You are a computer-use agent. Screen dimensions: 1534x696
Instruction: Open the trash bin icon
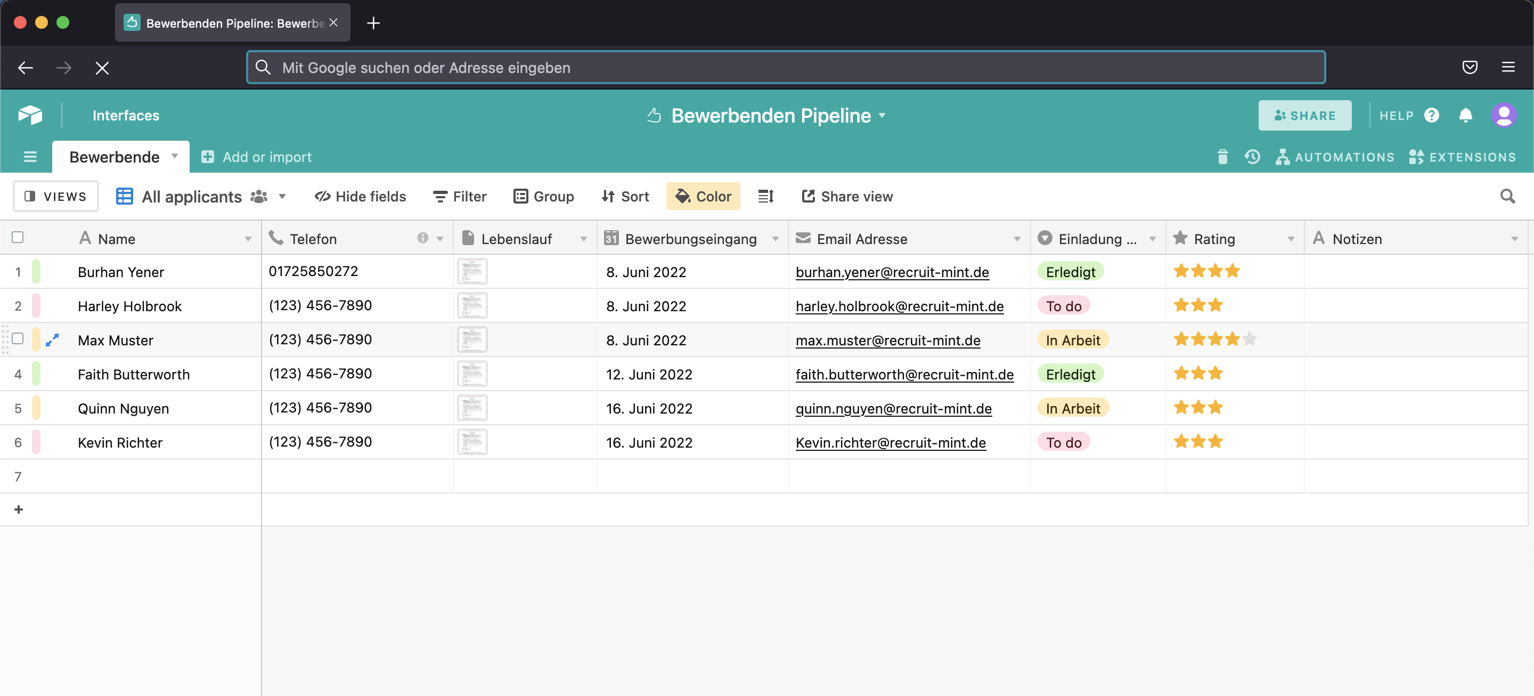pyautogui.click(x=1222, y=157)
